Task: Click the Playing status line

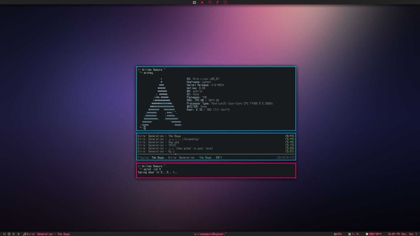Action: coord(180,158)
